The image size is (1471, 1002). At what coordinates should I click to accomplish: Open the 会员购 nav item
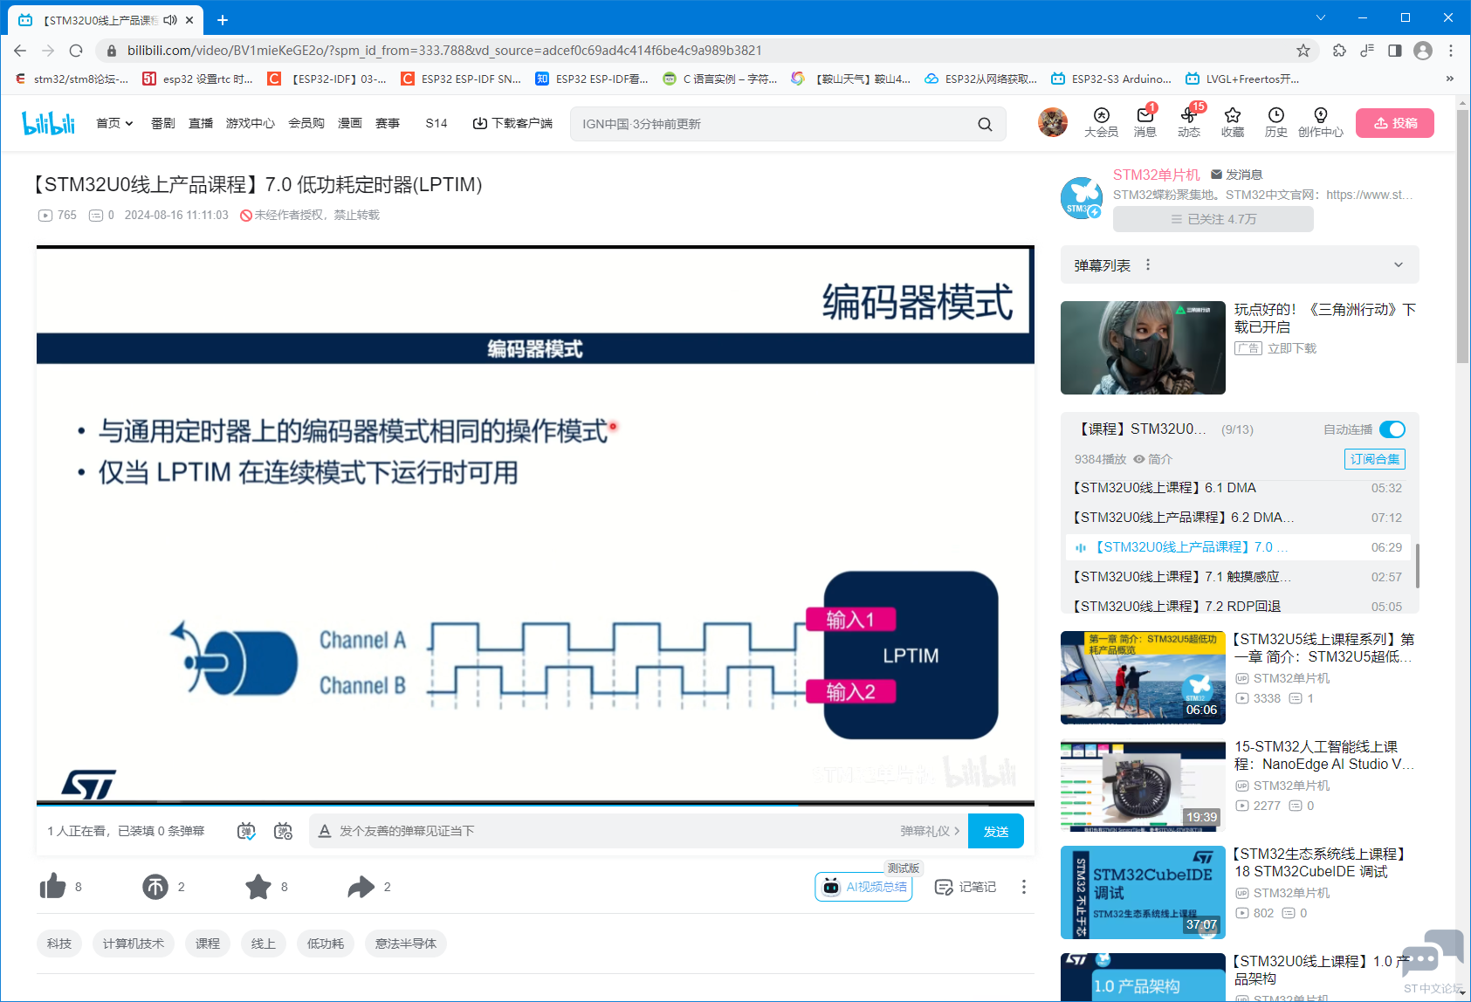[x=306, y=123]
